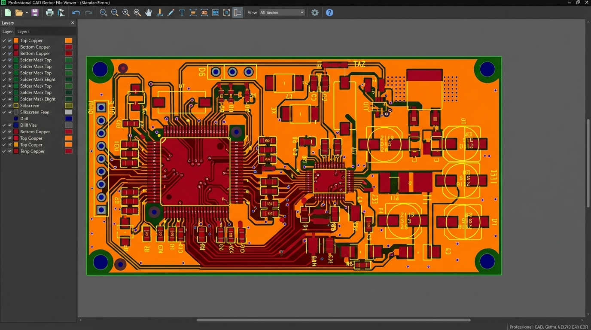The image size is (591, 330).
Task: Uncheck the Drill Vias layer checkbox
Action: (x=10, y=125)
